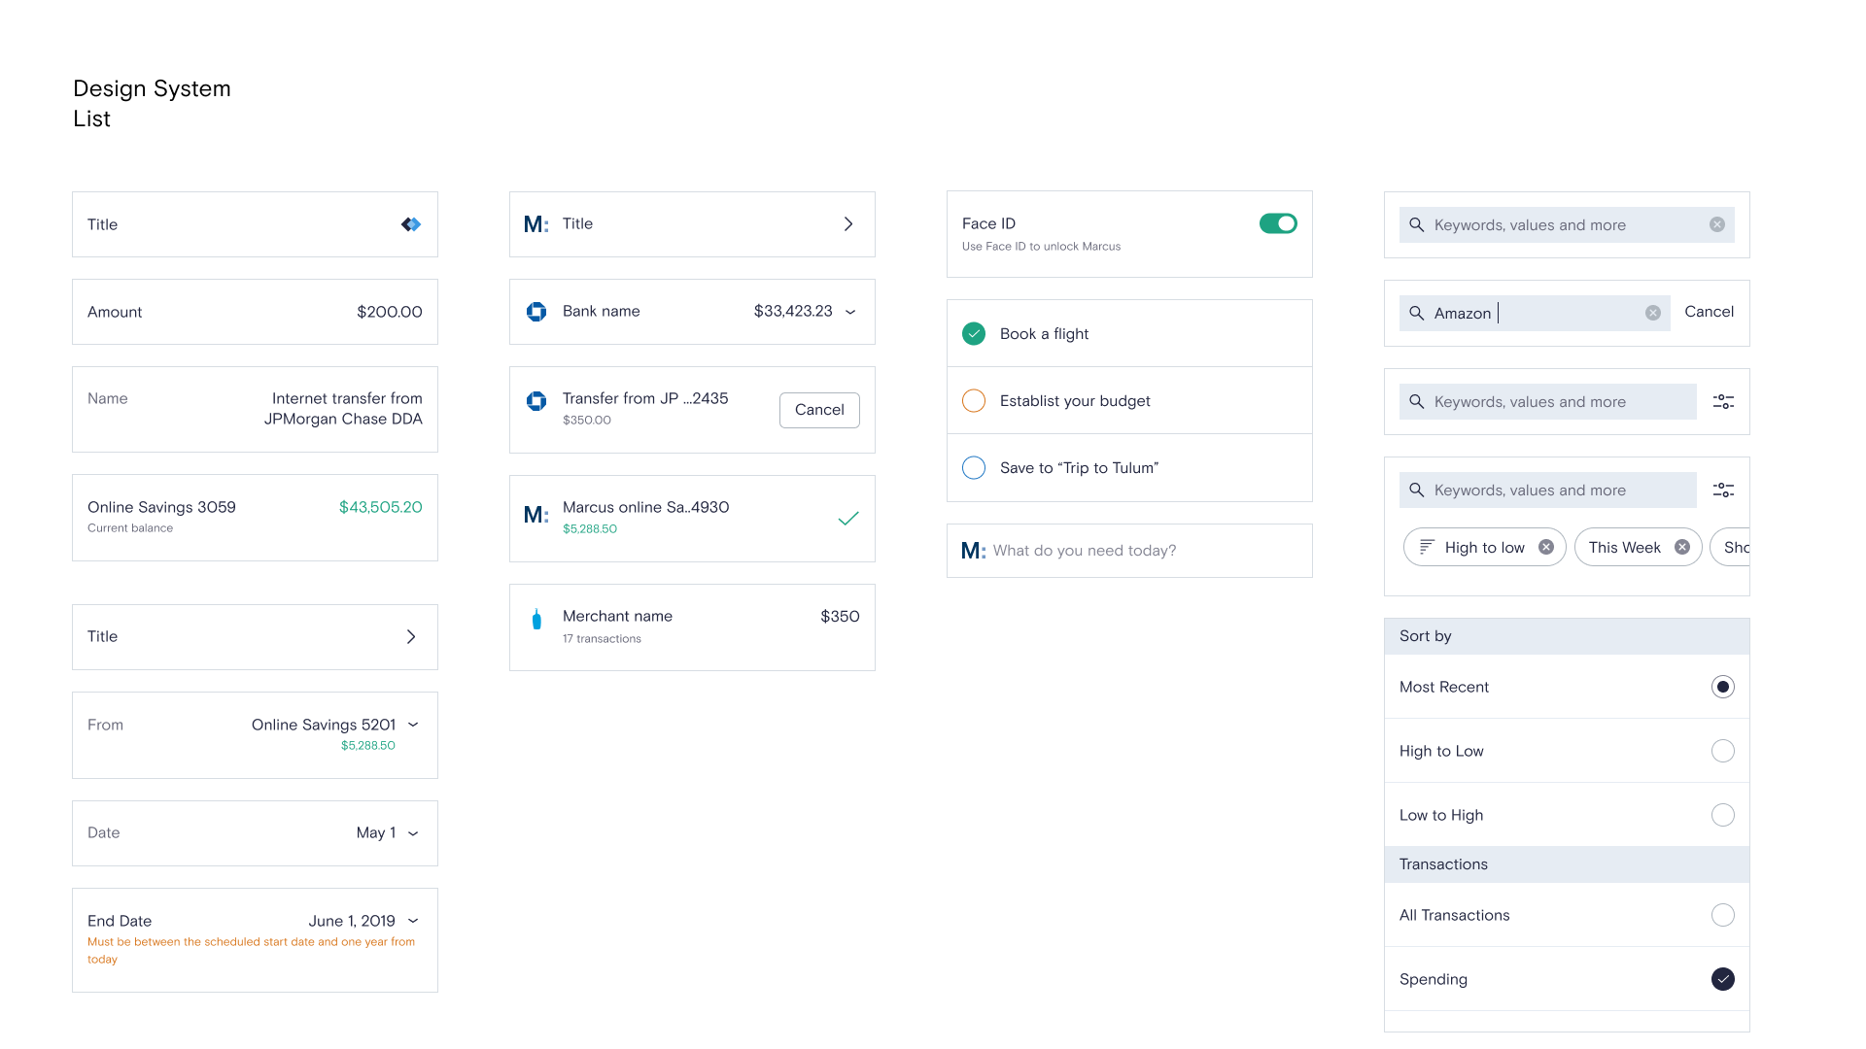Click the sort icon in High to low chip

[1427, 547]
